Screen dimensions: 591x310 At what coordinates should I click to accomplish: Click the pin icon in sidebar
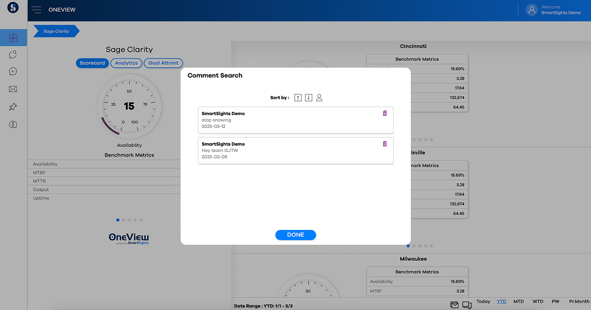coord(13,107)
